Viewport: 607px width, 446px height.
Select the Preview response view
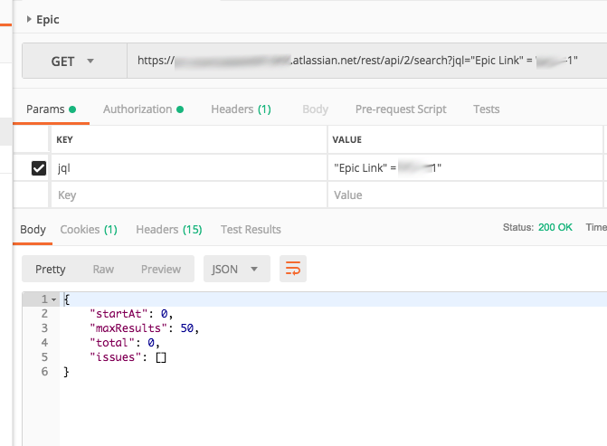(x=161, y=269)
